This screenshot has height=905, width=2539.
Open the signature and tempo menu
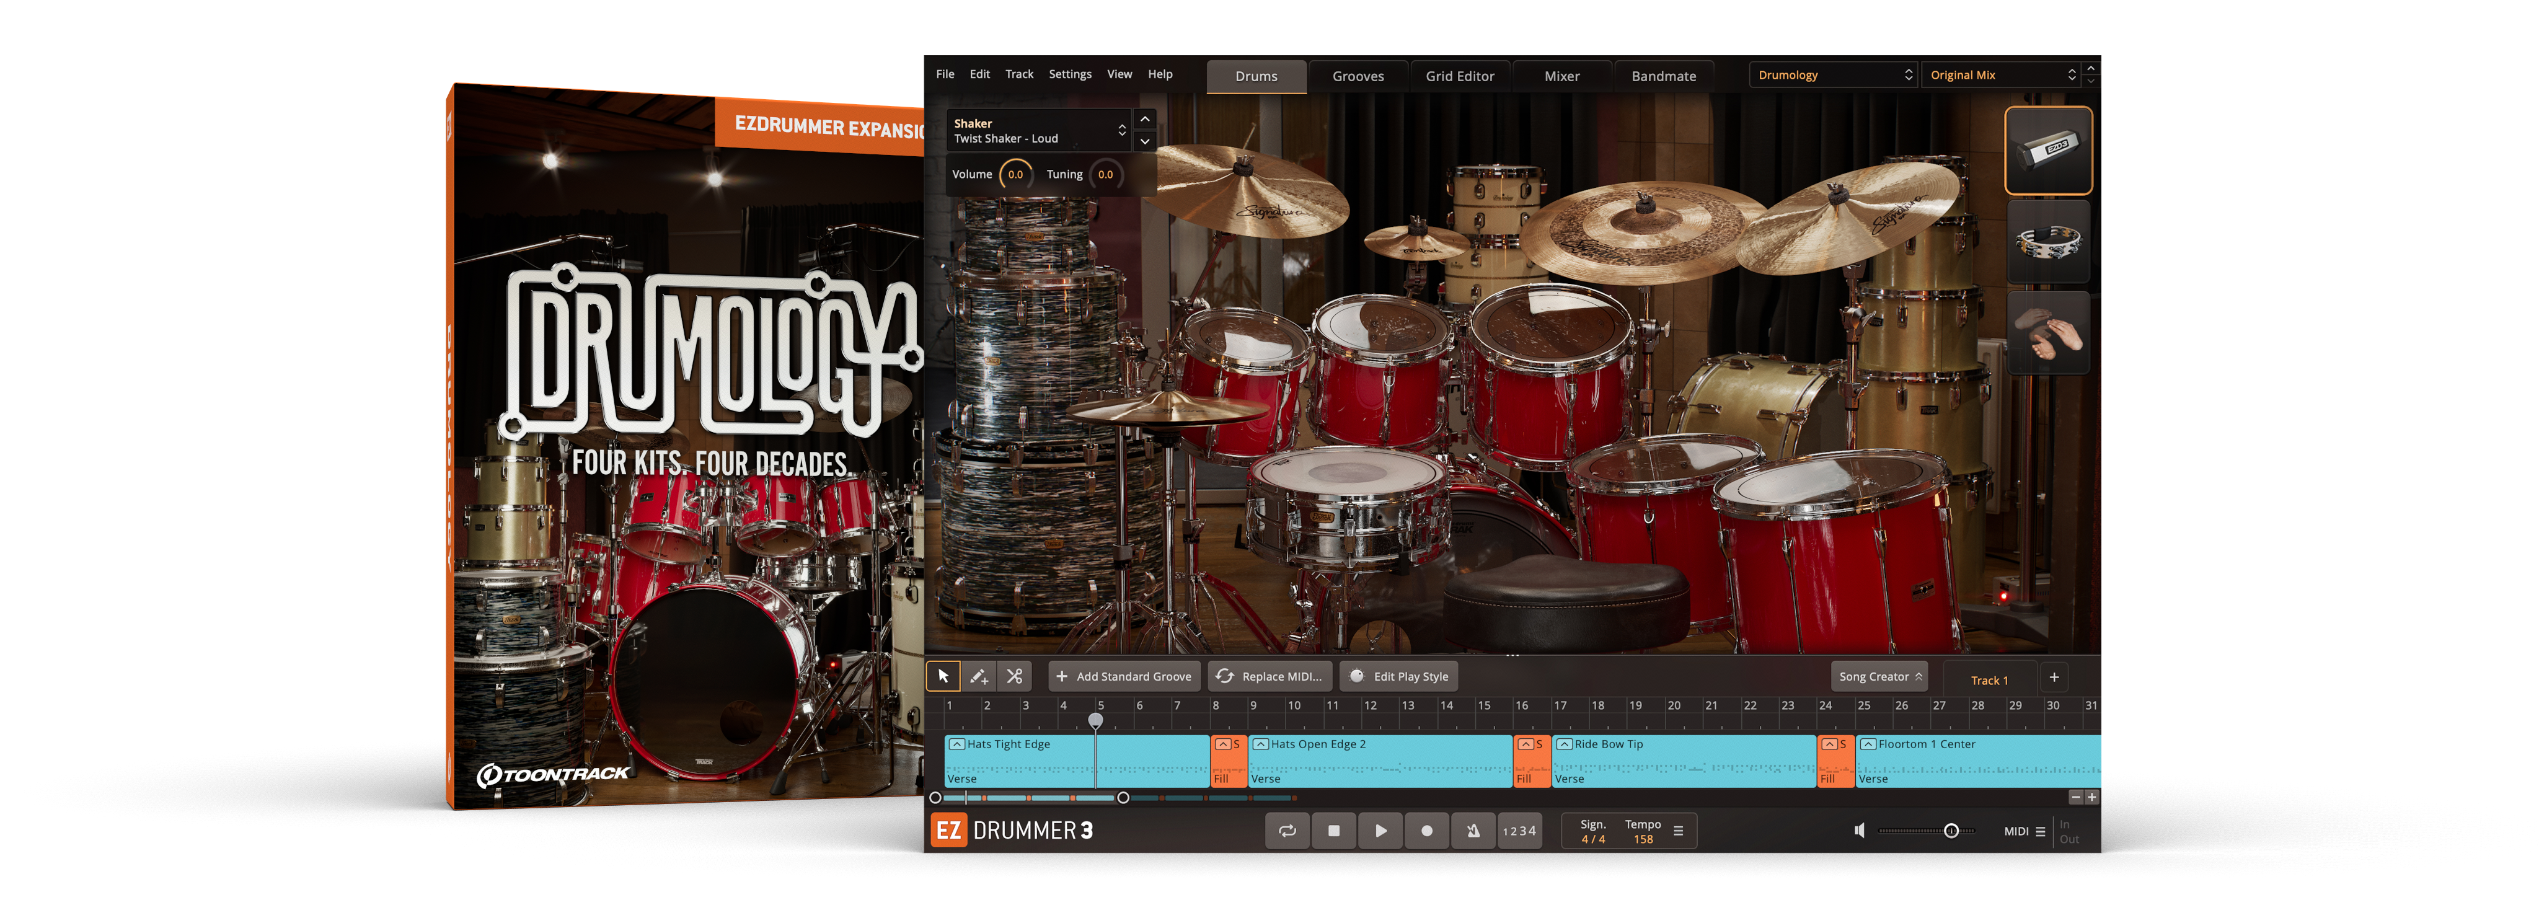click(x=1677, y=831)
